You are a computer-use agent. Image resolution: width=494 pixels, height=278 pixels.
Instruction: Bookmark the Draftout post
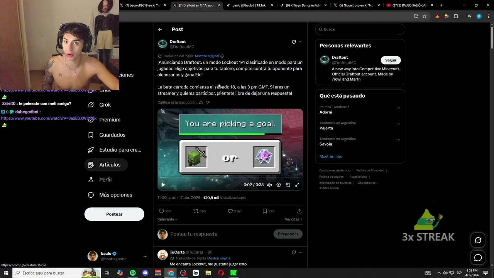coord(264,211)
